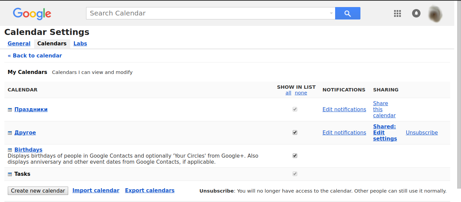Screen dimensions: 461x202
Task: Click the Google logo
Action: (32, 13)
